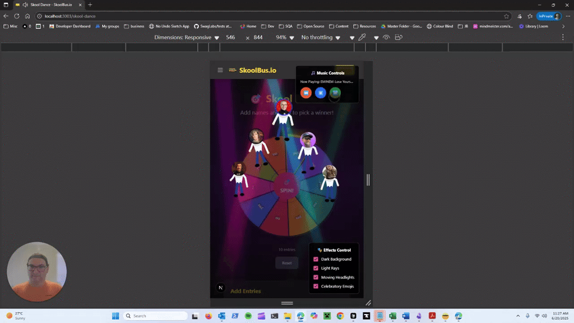
Task: Click the dancing avatar with red background
Action: coord(283,120)
